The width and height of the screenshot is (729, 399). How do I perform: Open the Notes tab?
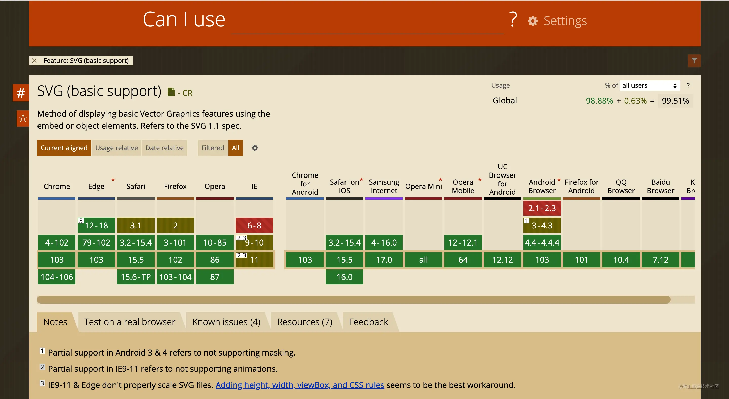[x=55, y=322]
